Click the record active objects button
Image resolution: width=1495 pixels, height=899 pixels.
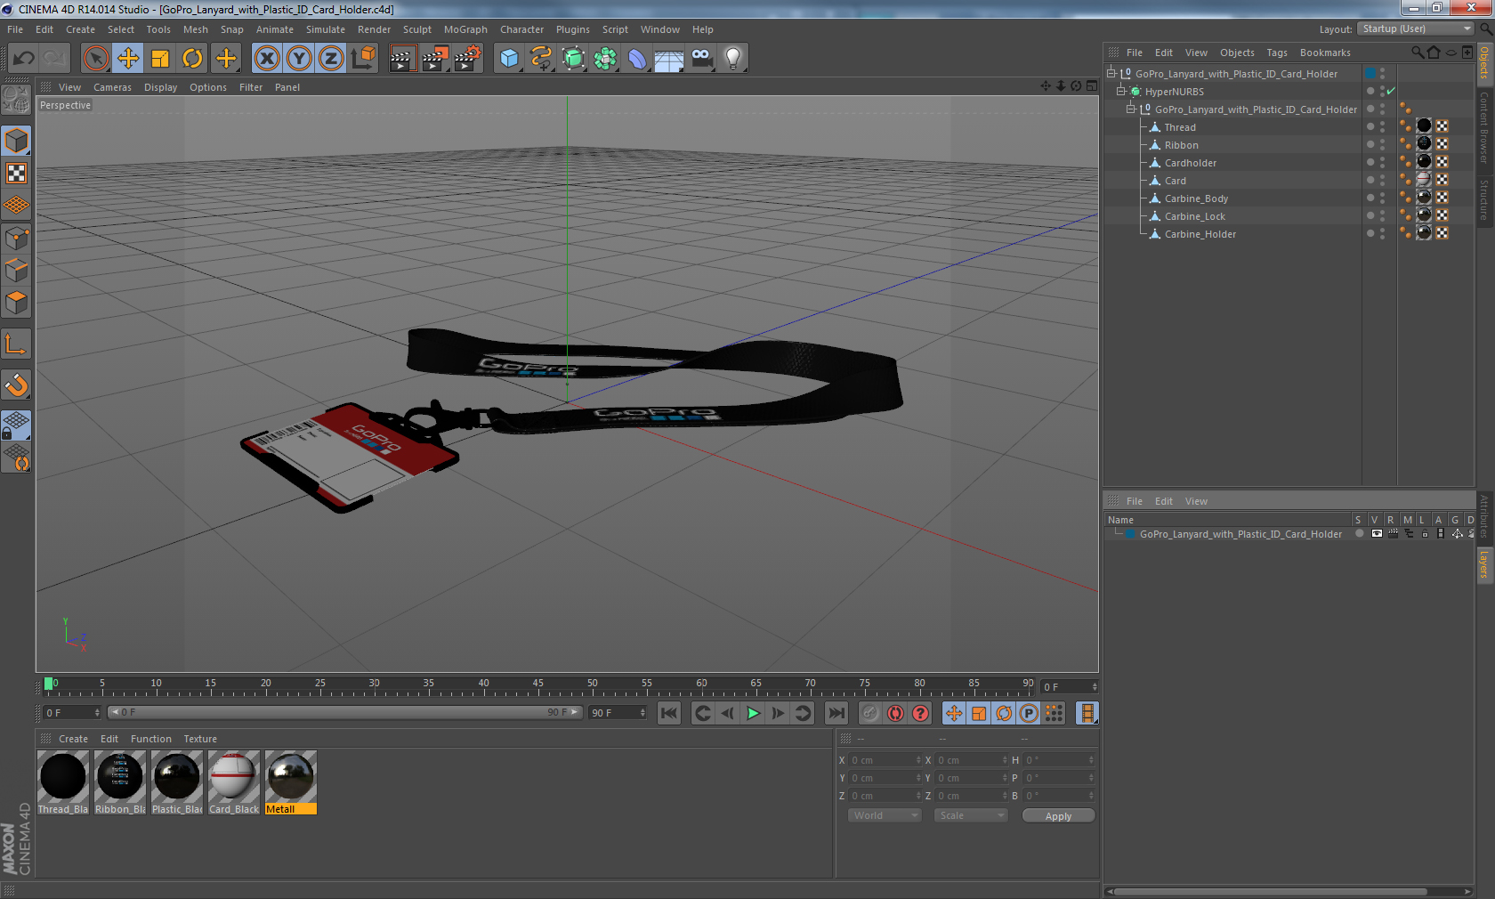(870, 713)
